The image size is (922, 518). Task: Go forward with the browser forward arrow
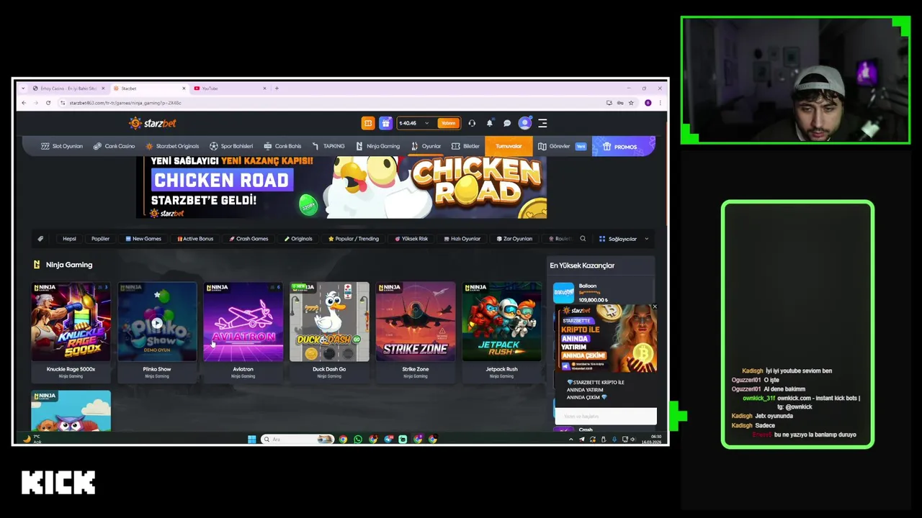(x=35, y=103)
